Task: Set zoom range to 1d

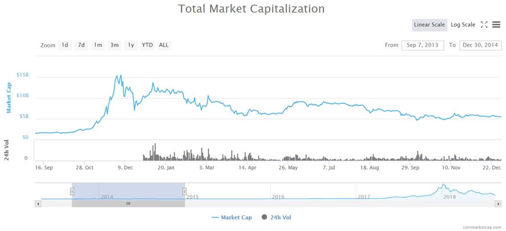Action: [65, 45]
